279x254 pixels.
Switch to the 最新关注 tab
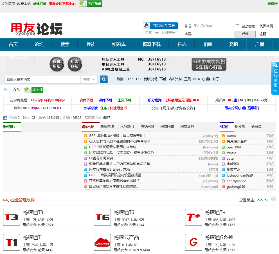[107, 126]
